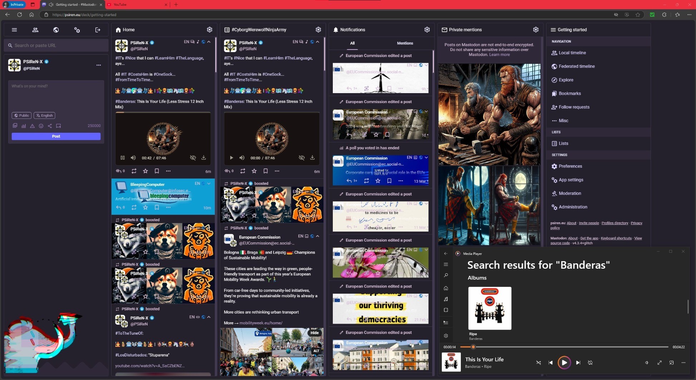Expand the BleepingComputer post in Home

pyautogui.click(x=209, y=183)
